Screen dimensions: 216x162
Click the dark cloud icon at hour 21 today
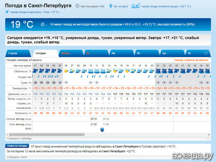158,71
